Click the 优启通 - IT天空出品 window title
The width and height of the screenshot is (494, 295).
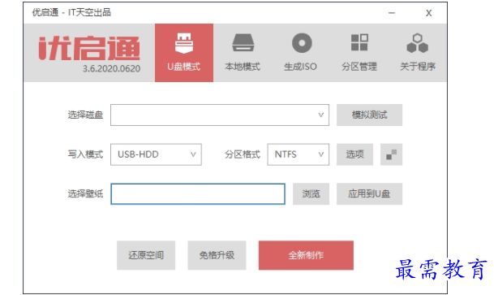coord(71,13)
